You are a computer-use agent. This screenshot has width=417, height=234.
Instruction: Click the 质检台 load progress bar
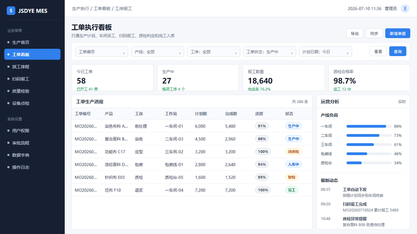[369, 163]
